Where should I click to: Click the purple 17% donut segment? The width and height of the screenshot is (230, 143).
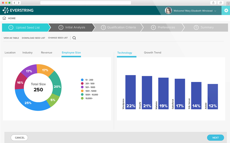pyautogui.click(x=29, y=71)
